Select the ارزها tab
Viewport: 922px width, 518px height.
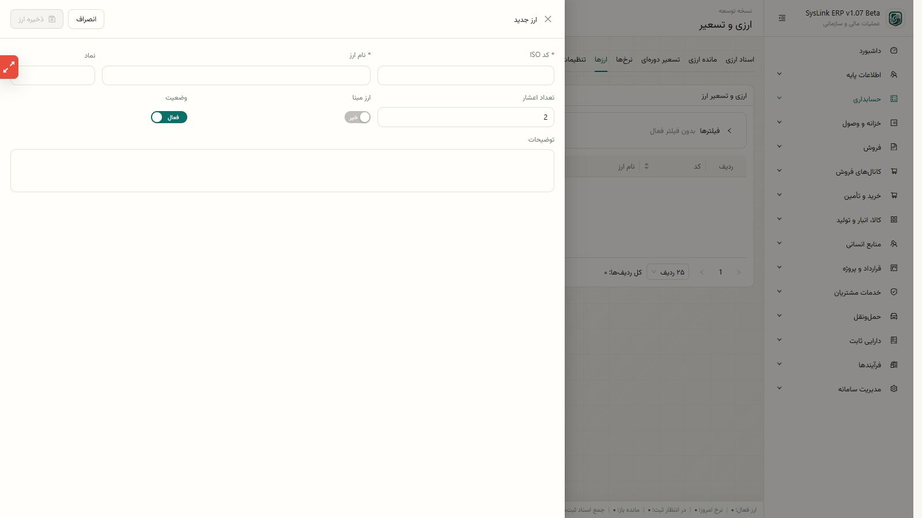[x=601, y=60]
